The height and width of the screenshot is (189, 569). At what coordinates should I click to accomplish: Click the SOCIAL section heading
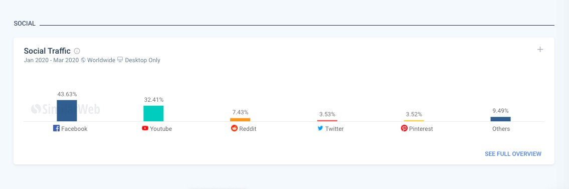pyautogui.click(x=25, y=24)
